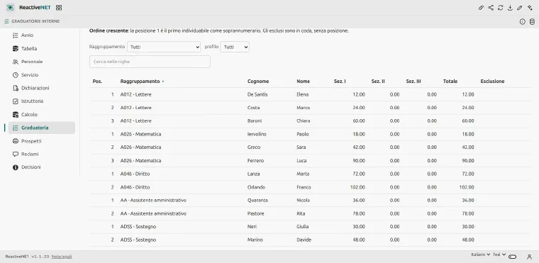Click the sparkle AI assistant icon
539x263 pixels.
click(x=530, y=8)
